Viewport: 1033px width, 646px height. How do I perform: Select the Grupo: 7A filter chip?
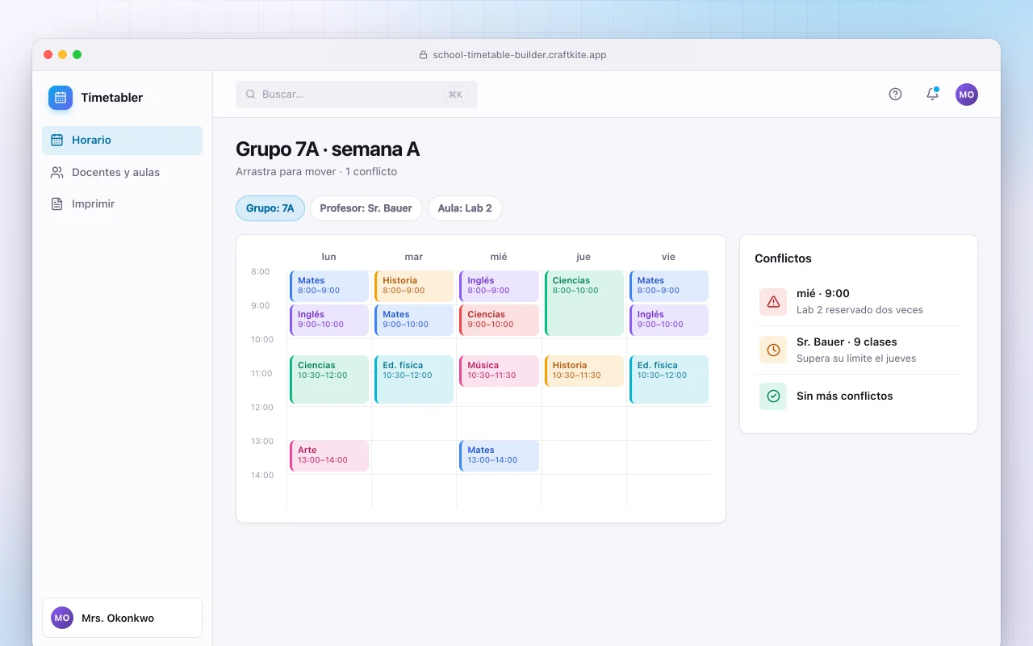pyautogui.click(x=270, y=208)
